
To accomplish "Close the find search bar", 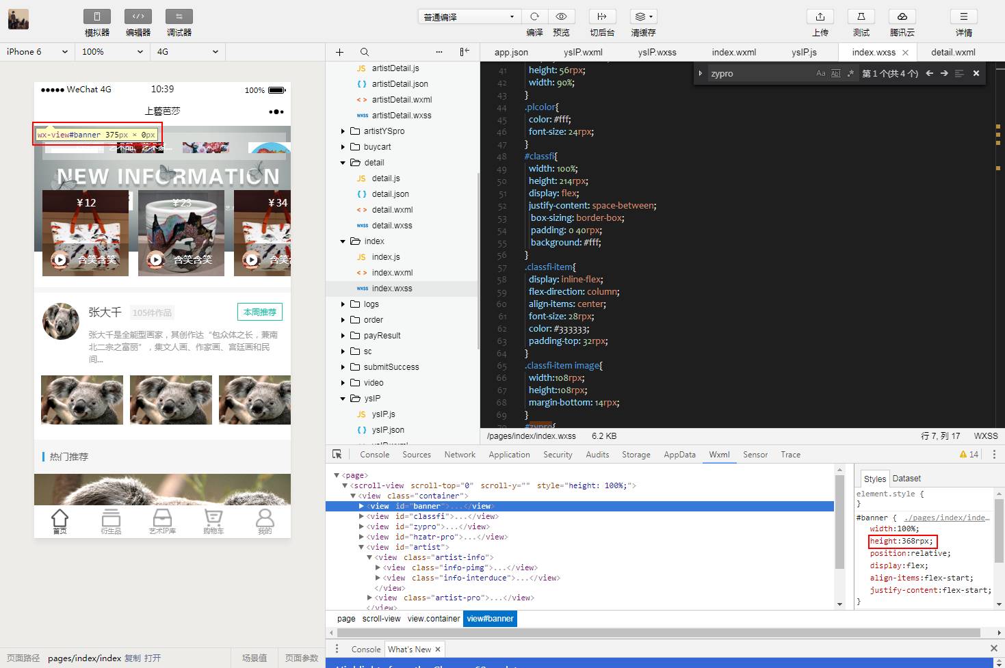I will tap(976, 73).
